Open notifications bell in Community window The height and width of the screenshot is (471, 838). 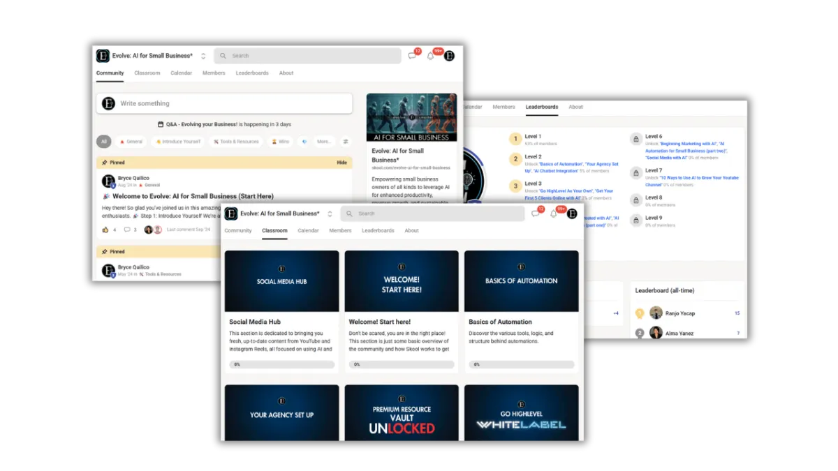[x=431, y=56]
